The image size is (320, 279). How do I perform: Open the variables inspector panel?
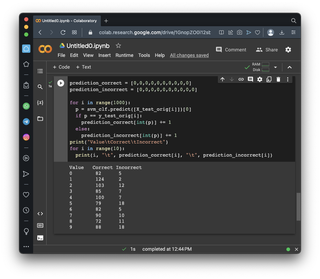point(40,103)
